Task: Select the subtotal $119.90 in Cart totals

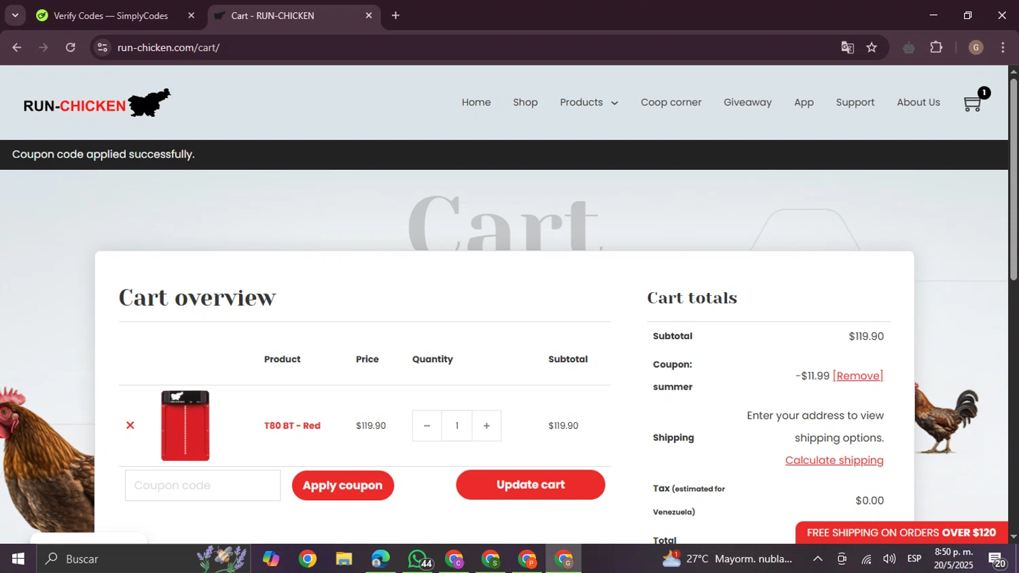Action: click(866, 336)
